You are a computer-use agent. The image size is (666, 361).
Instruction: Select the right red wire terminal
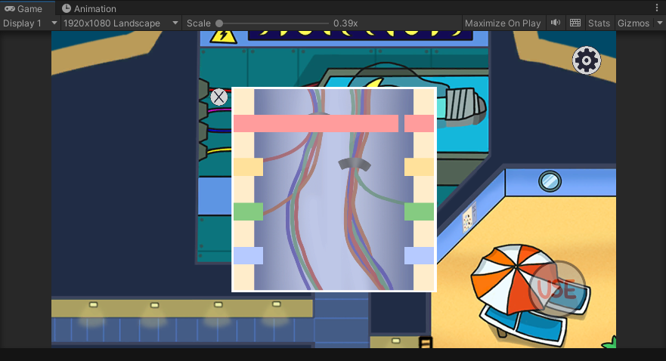tap(419, 123)
